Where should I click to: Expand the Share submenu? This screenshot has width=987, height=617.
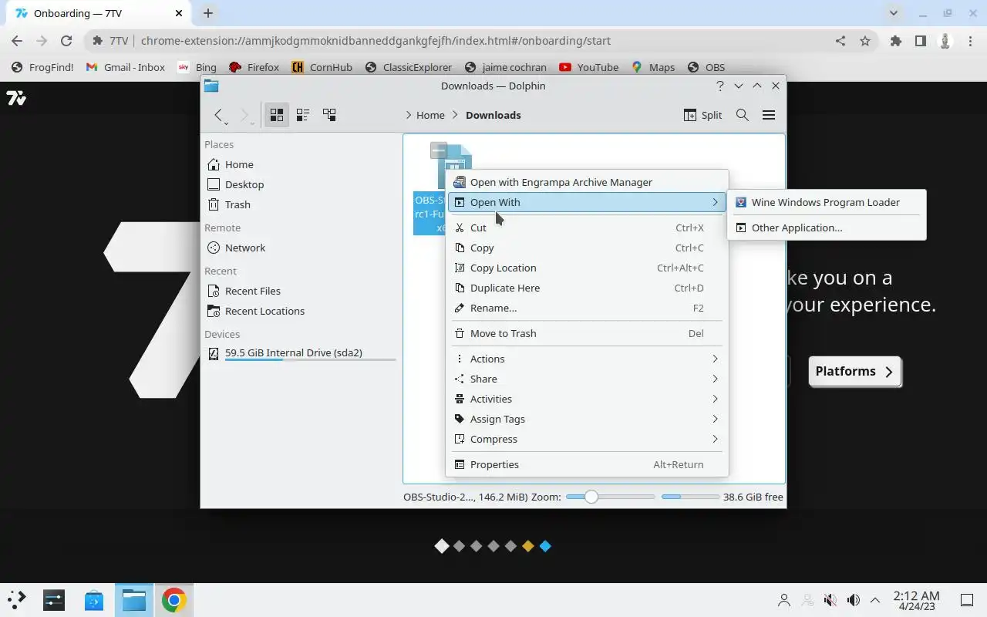[x=588, y=379]
